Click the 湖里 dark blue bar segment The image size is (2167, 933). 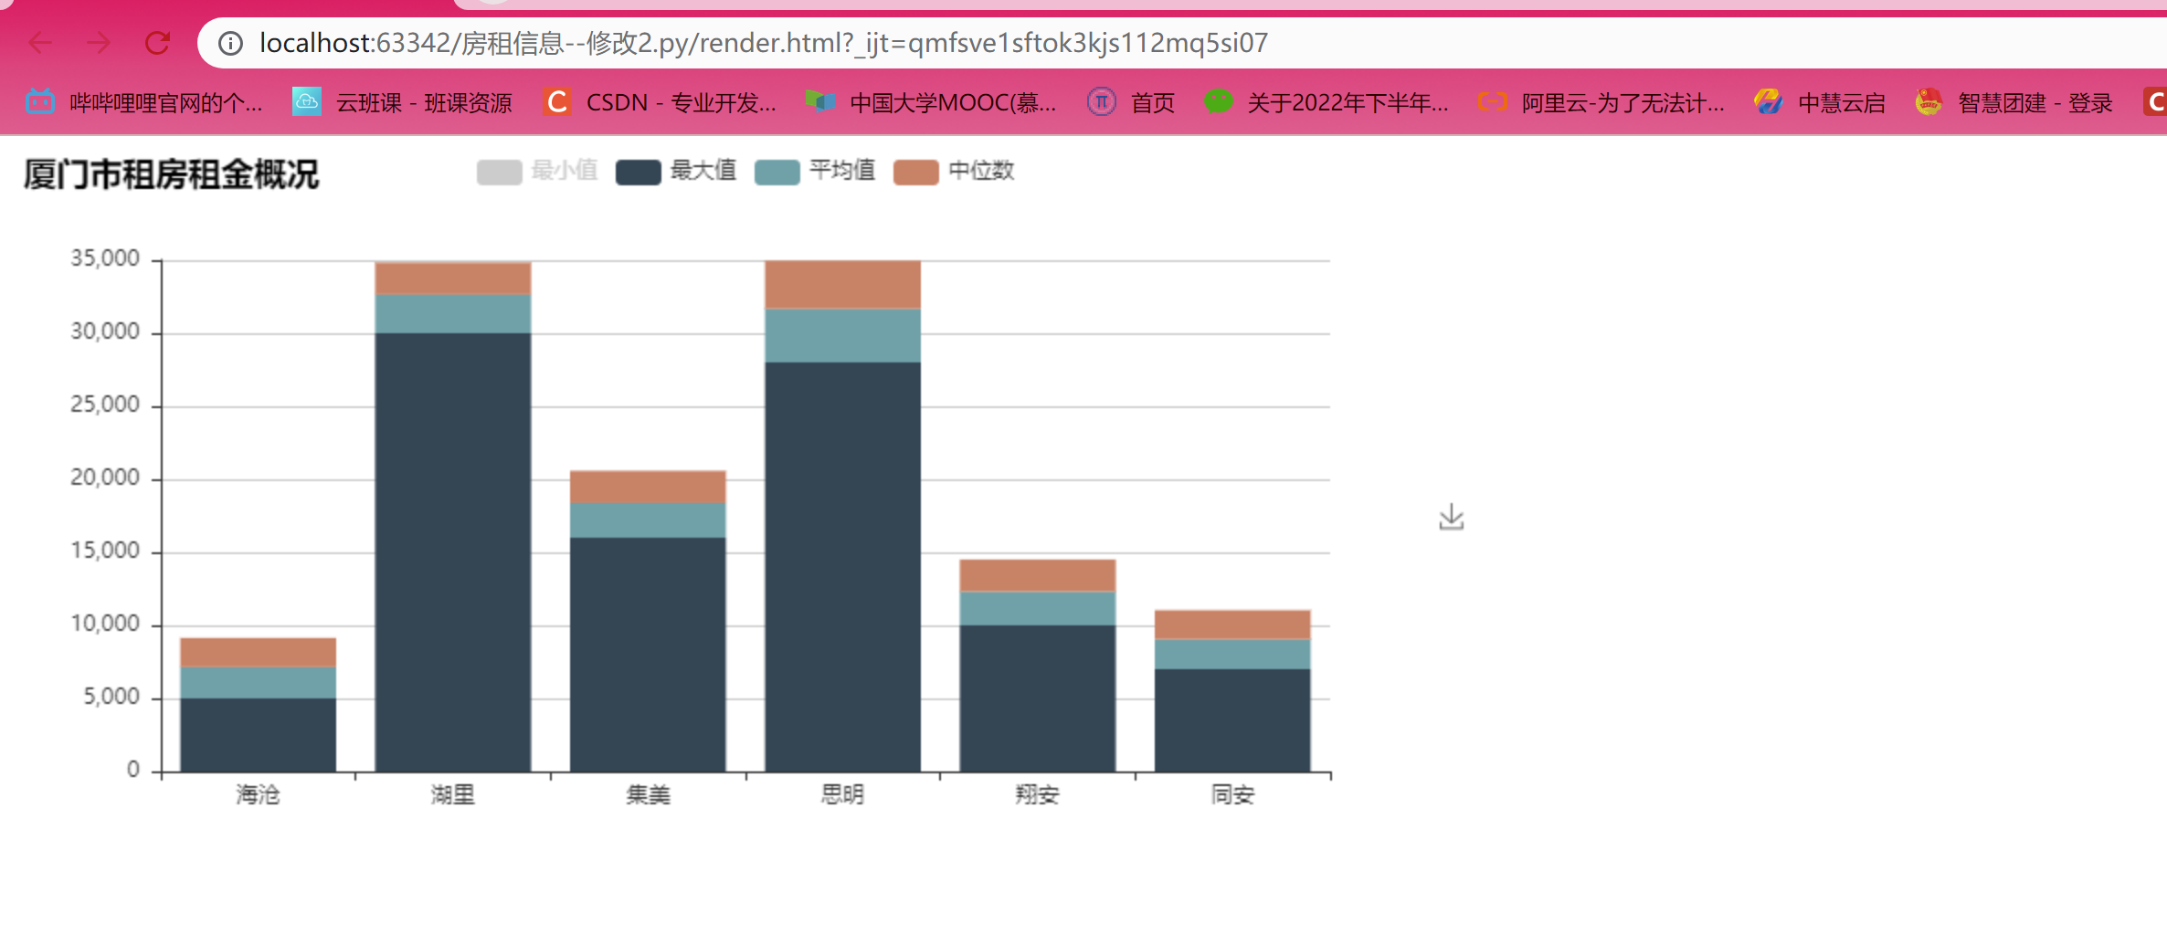tap(453, 552)
